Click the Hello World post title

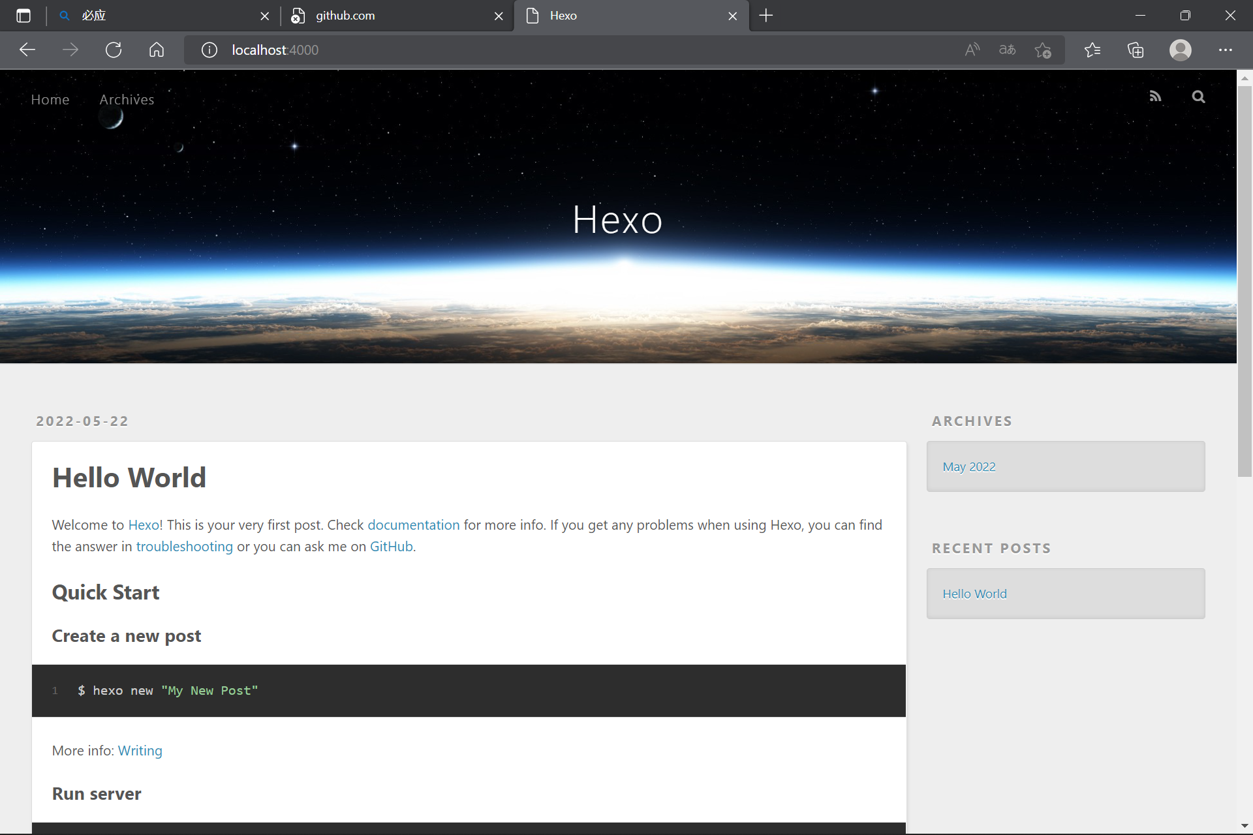tap(129, 478)
